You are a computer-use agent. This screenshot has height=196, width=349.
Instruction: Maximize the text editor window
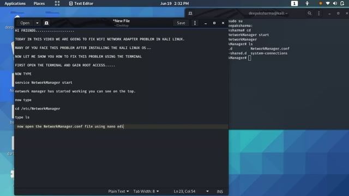[x=214, y=23]
